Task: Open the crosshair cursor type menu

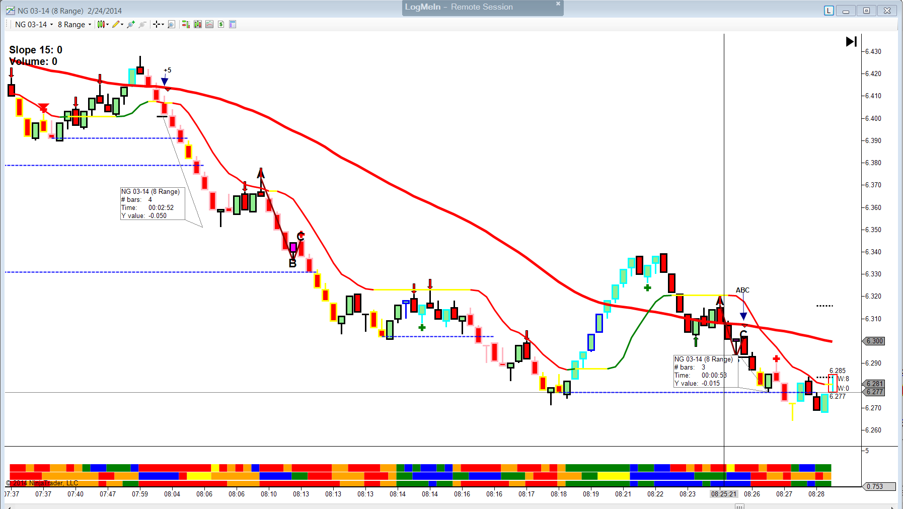Action: click(x=158, y=24)
